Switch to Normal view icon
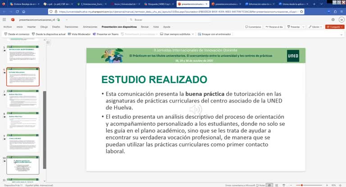The width and height of the screenshot is (346, 187). (269, 185)
